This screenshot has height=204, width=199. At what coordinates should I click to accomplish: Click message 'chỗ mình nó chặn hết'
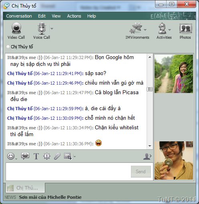pos(110,118)
